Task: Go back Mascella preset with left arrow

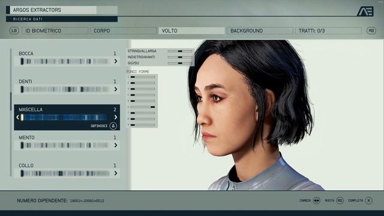Action: (17, 118)
